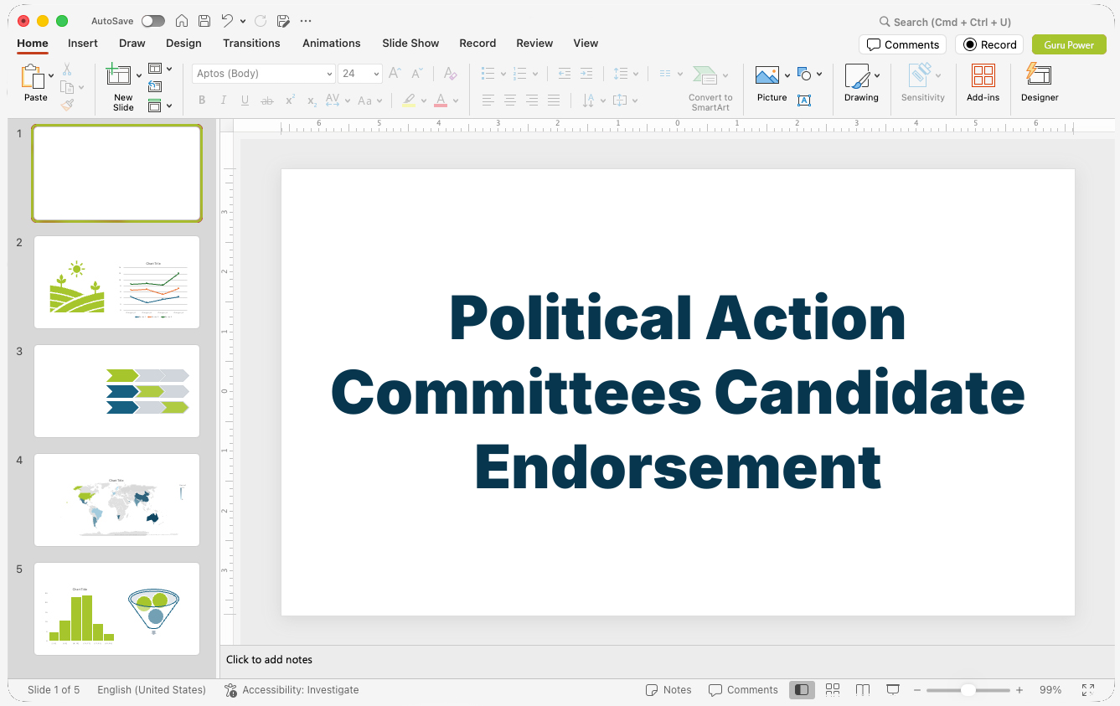
Task: Click the Comments button at top right
Action: (902, 44)
